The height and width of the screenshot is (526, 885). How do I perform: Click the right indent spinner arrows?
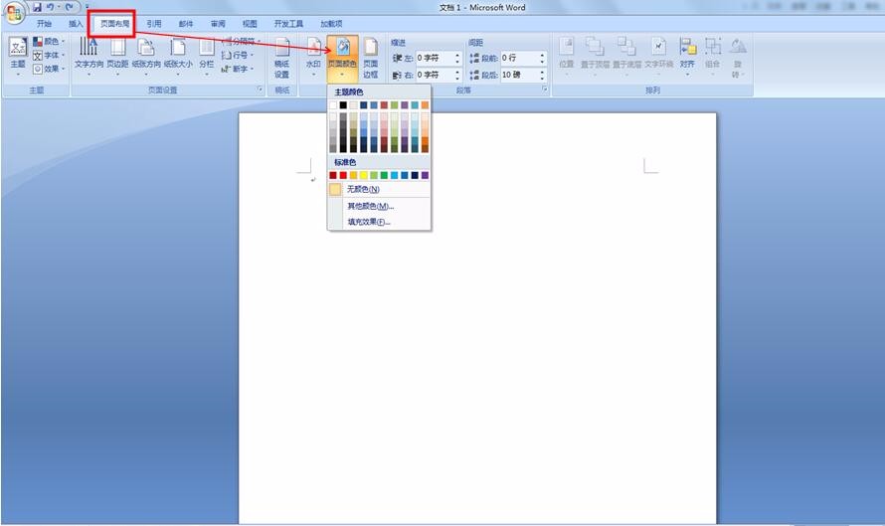457,75
